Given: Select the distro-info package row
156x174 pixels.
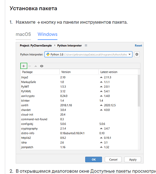Looking at the screenshot, I should pyautogui.click(x=79, y=133).
